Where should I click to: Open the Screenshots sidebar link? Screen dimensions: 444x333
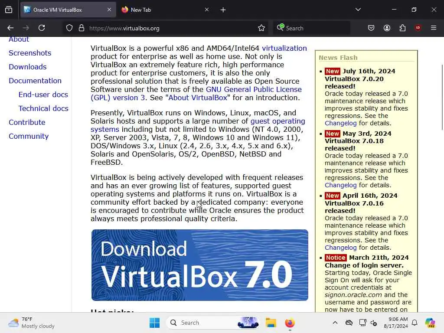pos(30,53)
